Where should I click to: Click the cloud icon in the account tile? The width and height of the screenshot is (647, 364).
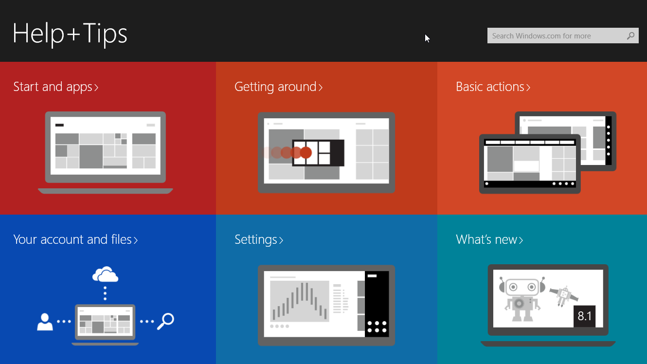pos(105,275)
